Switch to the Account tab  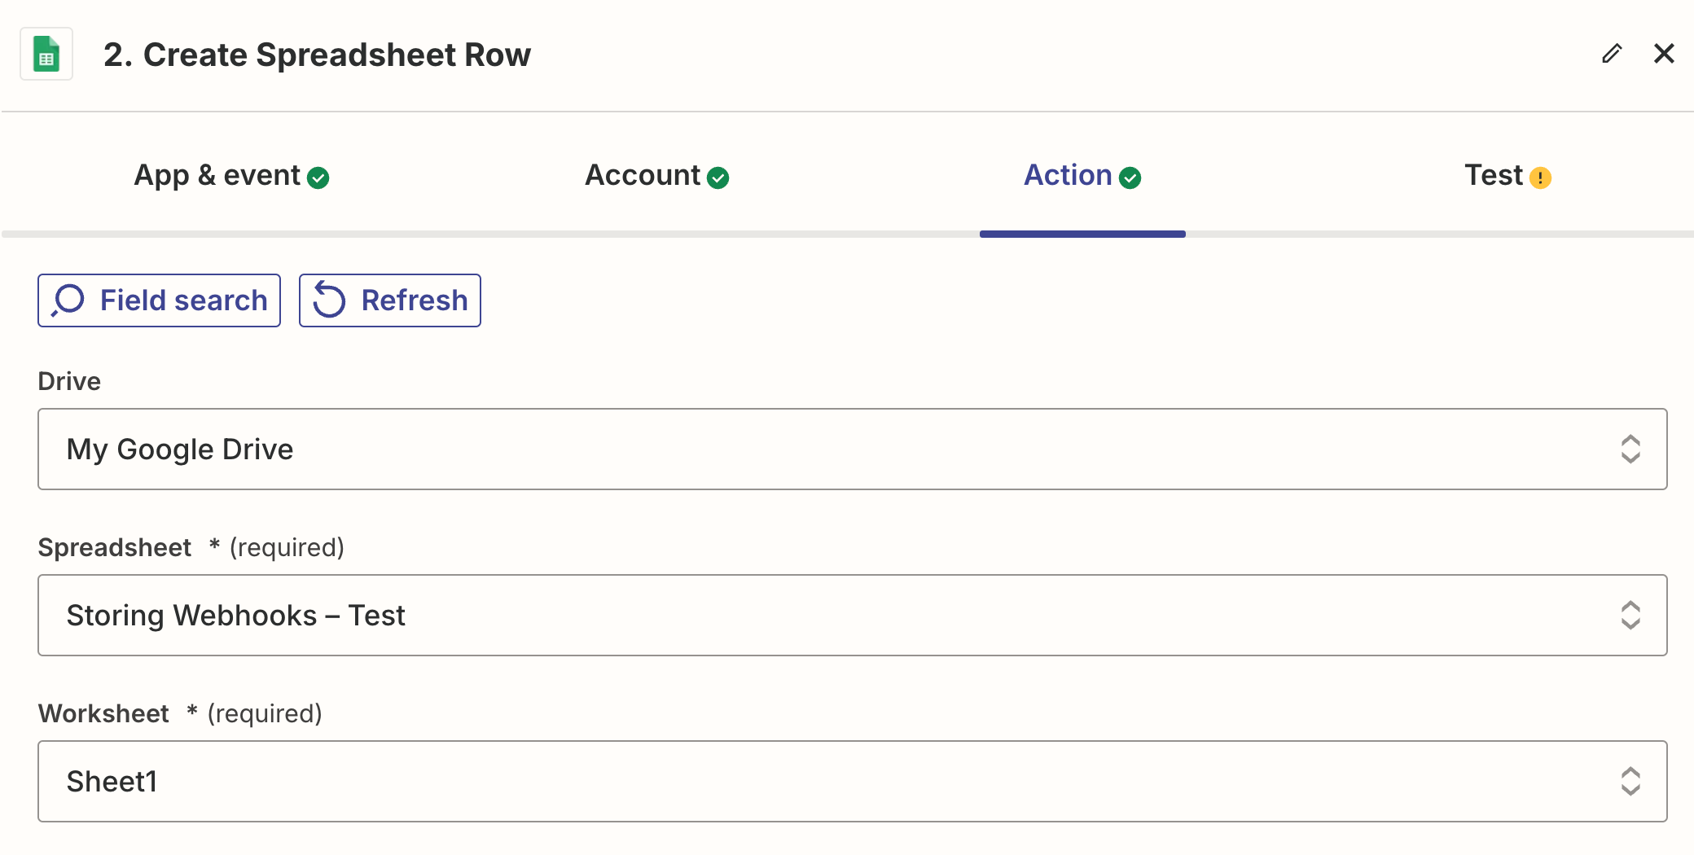tap(642, 176)
